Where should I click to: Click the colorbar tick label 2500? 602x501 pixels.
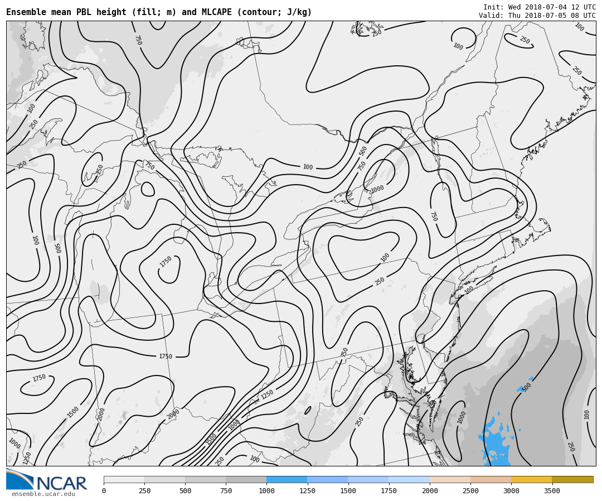click(x=470, y=490)
